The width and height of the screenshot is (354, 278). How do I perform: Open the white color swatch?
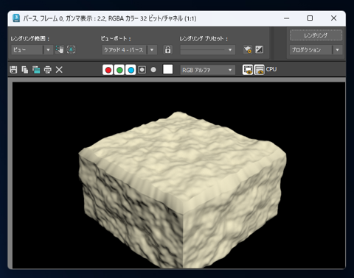point(168,69)
